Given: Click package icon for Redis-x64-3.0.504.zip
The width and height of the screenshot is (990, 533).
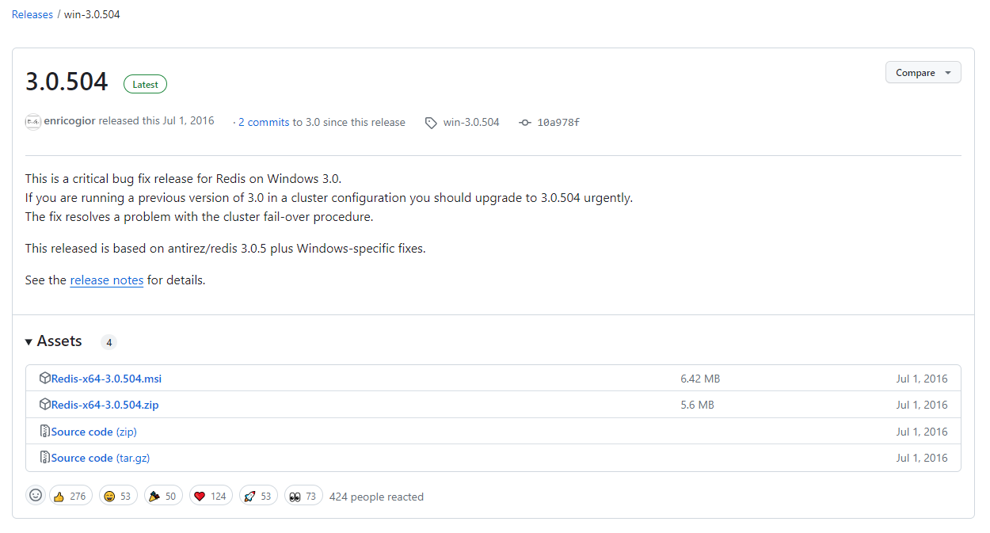Looking at the screenshot, I should pos(45,404).
